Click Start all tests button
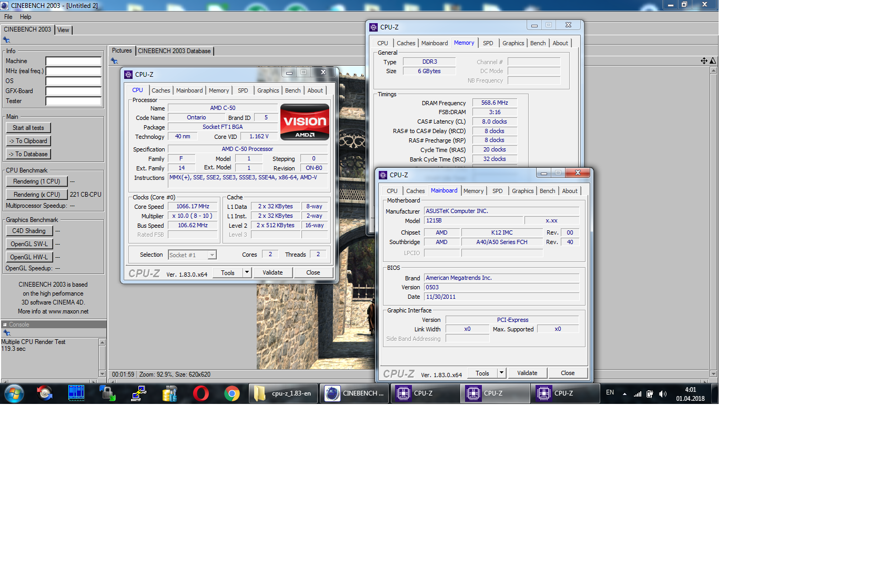Viewport: 888px width, 567px height. 28,128
